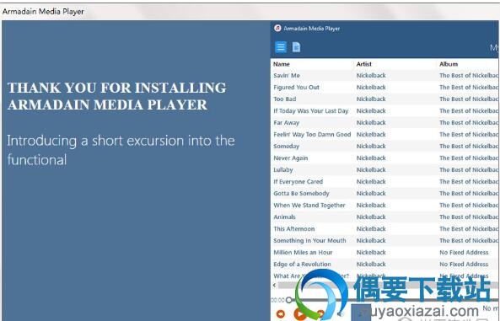The height and width of the screenshot is (321, 500).
Task: Click Nickelback artist in Far Away row
Action: click(x=371, y=123)
